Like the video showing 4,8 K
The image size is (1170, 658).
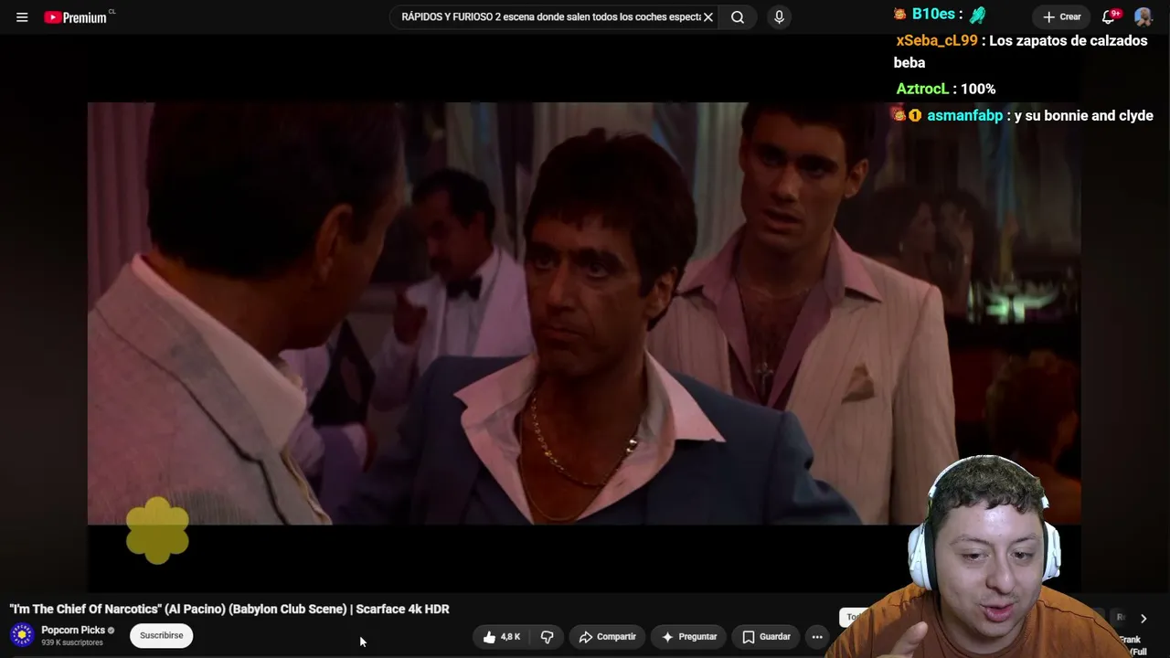click(x=502, y=637)
